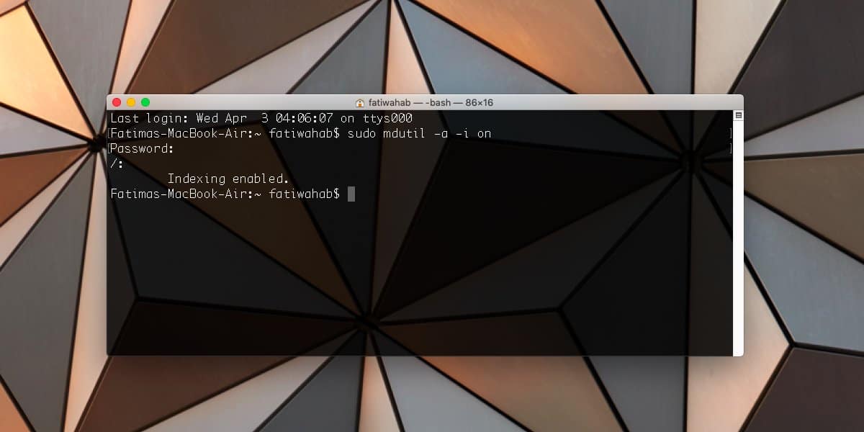Viewport: 864px width, 432px height.
Task: Click the green zoom button
Action: click(x=145, y=102)
